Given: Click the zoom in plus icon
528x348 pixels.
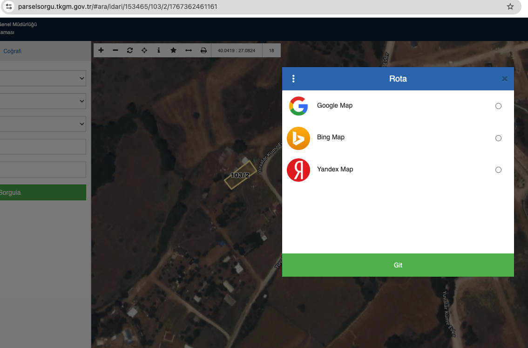Looking at the screenshot, I should (101, 50).
